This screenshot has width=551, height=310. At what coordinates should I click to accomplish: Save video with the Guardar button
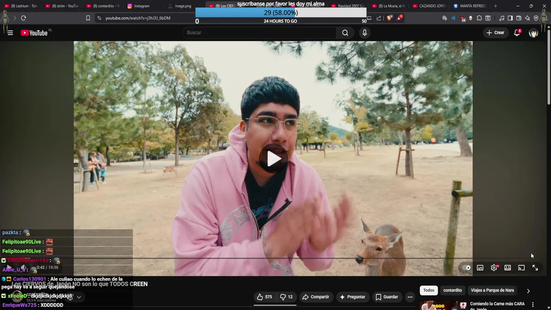click(387, 297)
